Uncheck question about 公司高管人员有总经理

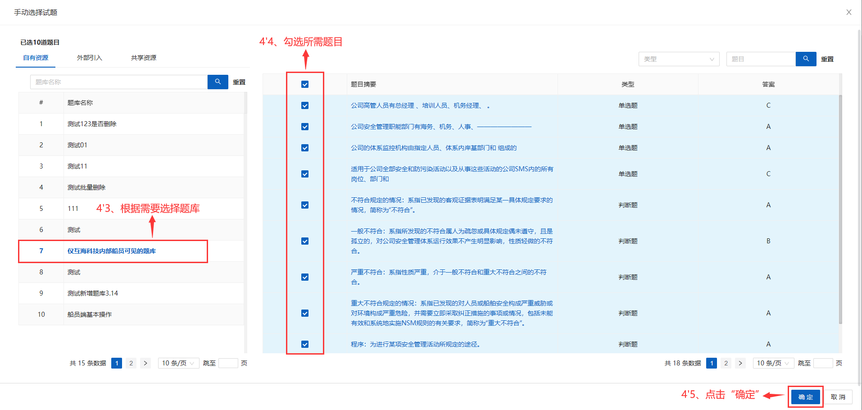pyautogui.click(x=305, y=105)
